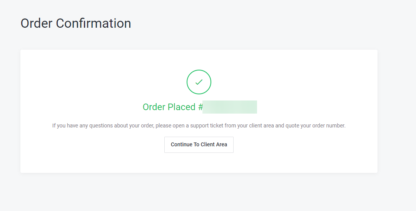416x211 pixels.
Task: Click the green circle outline around checkmark
Action: (x=187, y=82)
